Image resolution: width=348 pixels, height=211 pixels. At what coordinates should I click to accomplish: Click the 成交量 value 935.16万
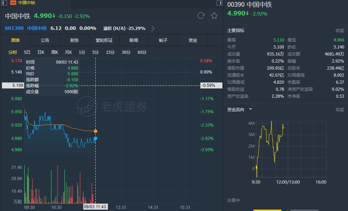[x=276, y=54]
